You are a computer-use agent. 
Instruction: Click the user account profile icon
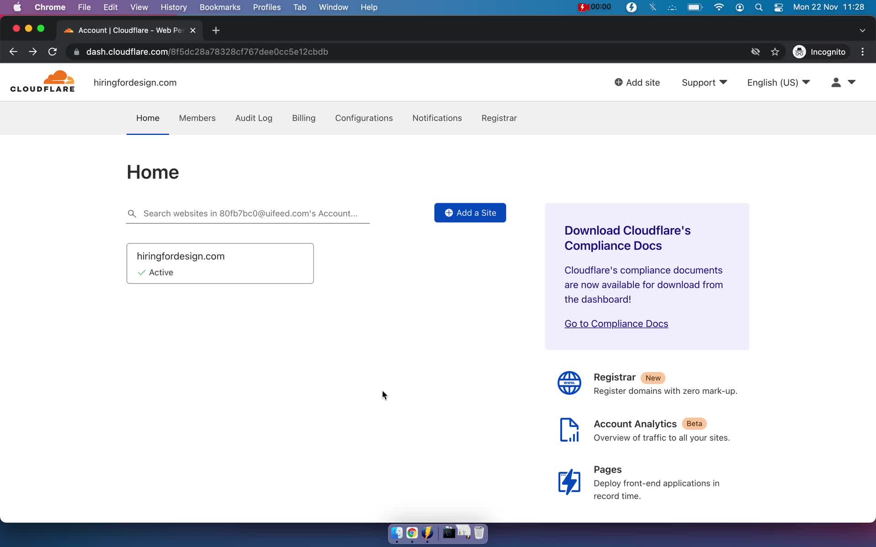[835, 83]
